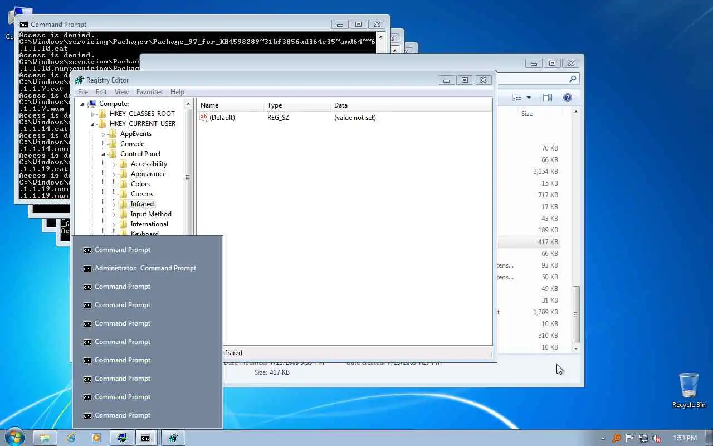Open the Windows Start menu orb
The width and height of the screenshot is (713, 446).
click(14, 437)
